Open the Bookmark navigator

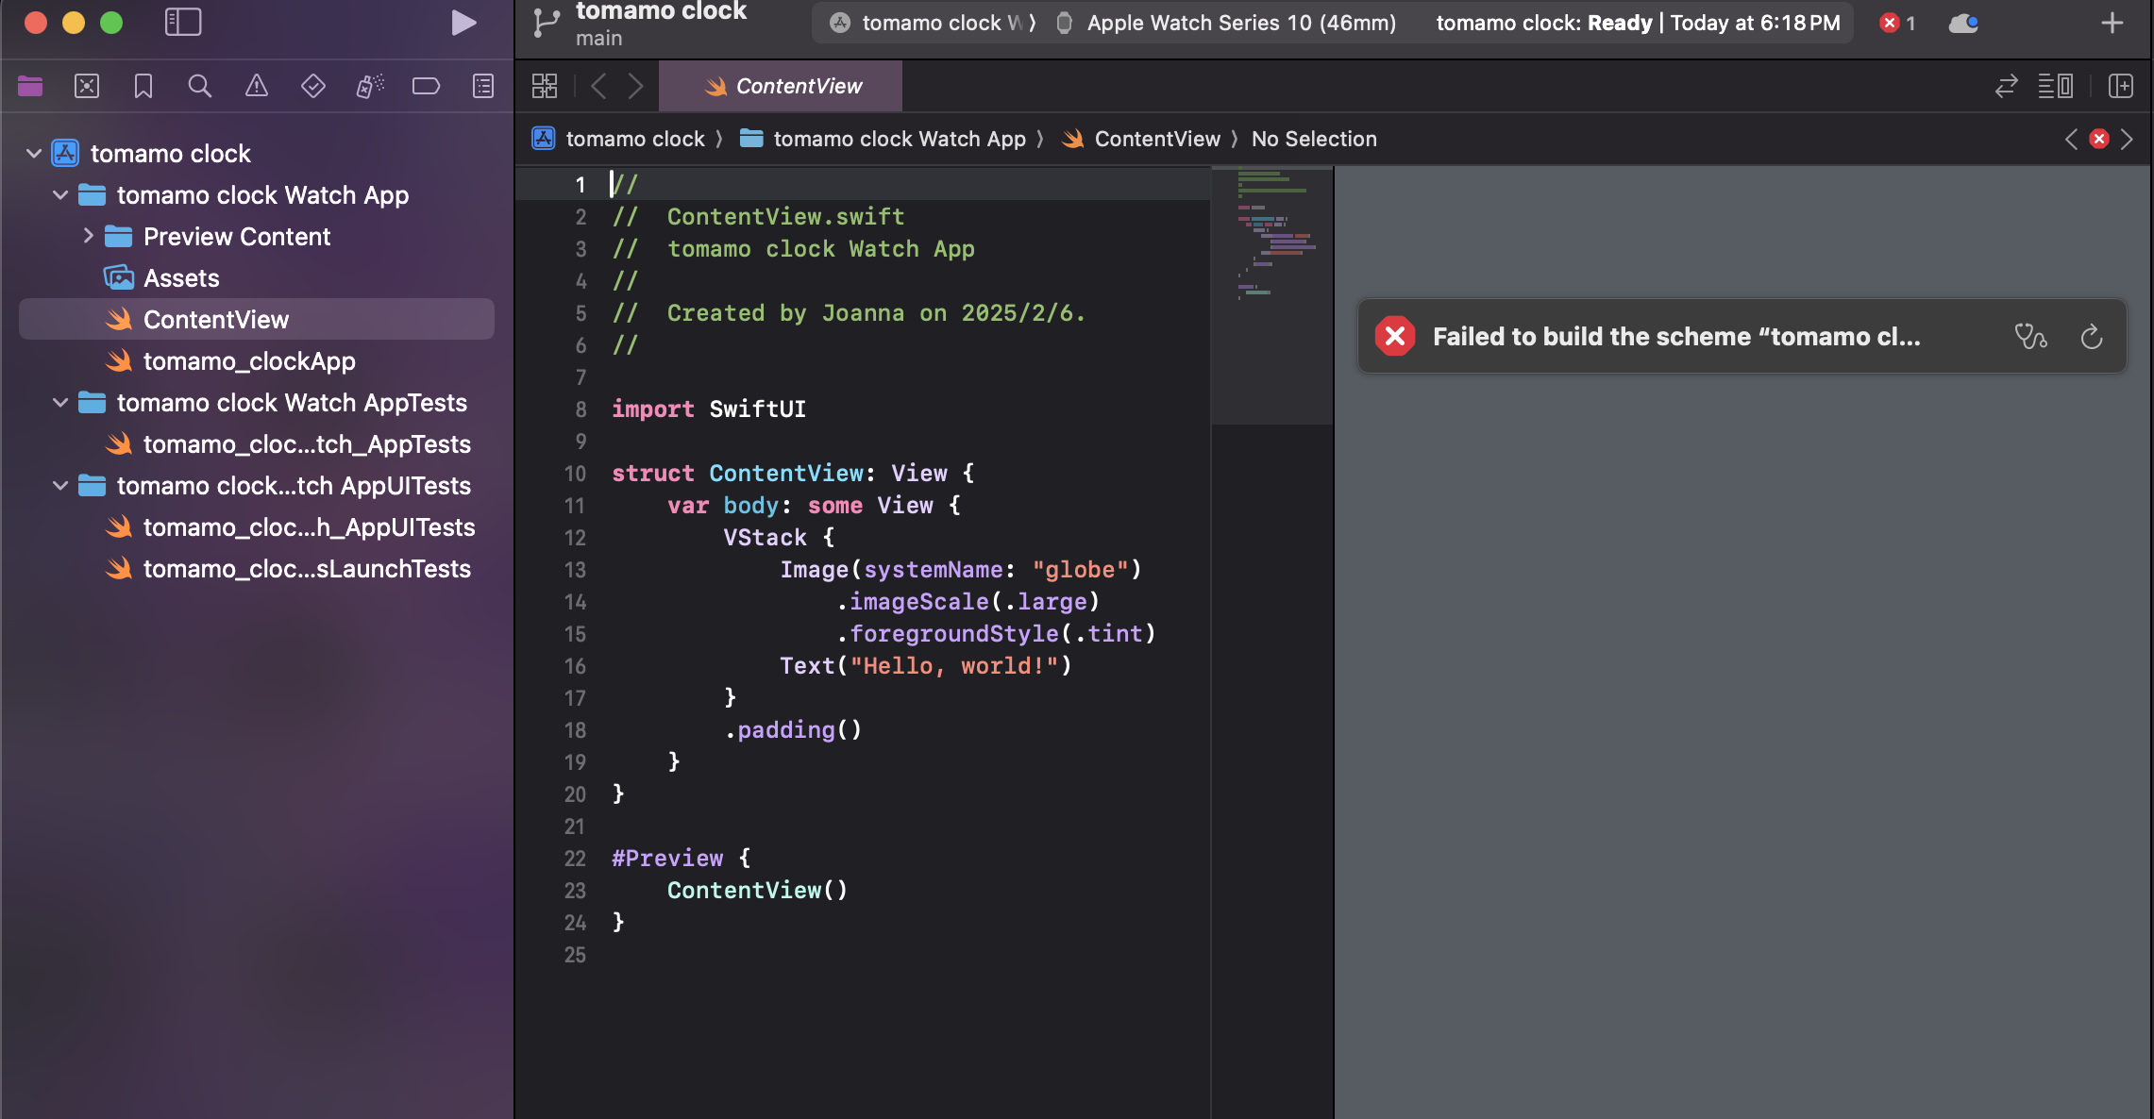click(x=143, y=87)
